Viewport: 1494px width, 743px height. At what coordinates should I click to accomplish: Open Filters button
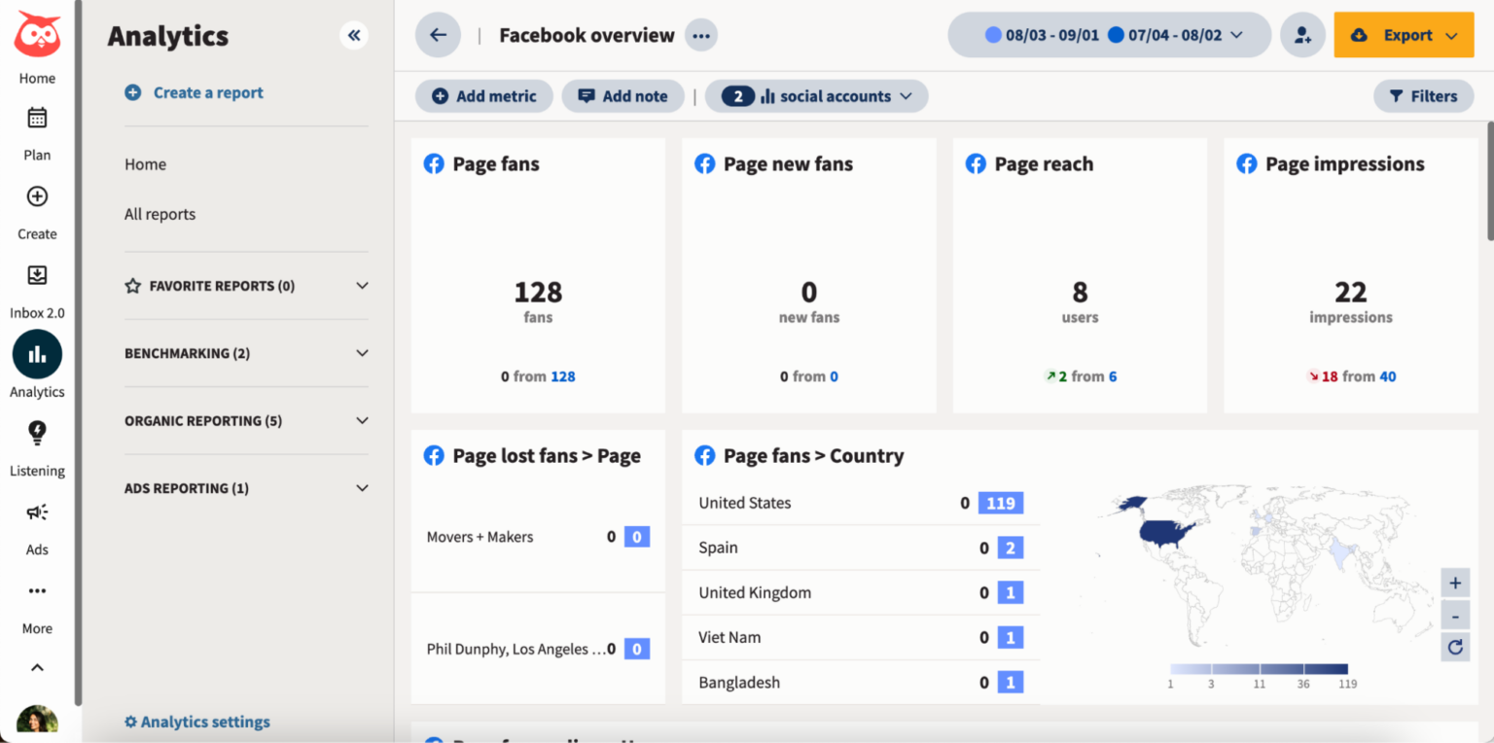1423,96
